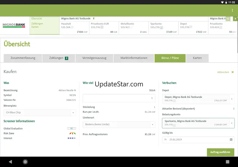The height and width of the screenshot is (167, 238).
Task: Switch to the Zusammenfassung tab
Action: tap(23, 58)
